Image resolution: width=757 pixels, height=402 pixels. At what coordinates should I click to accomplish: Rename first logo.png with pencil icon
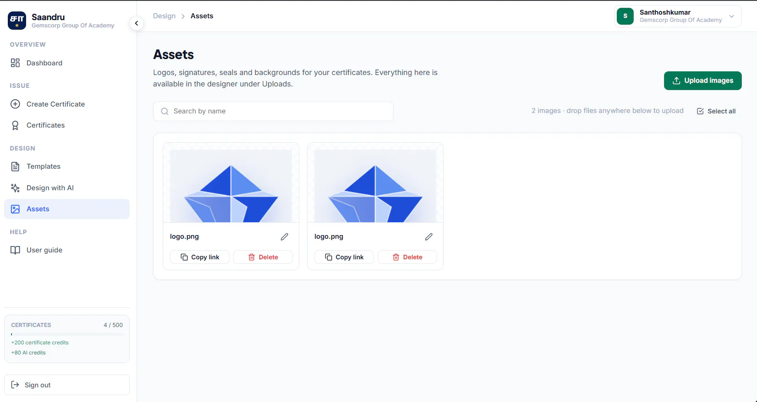point(285,236)
